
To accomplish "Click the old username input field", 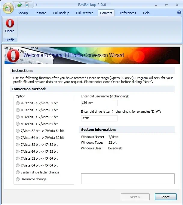I will (99, 103).
